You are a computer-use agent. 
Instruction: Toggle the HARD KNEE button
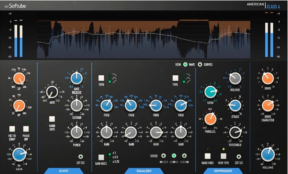pyautogui.click(x=207, y=156)
